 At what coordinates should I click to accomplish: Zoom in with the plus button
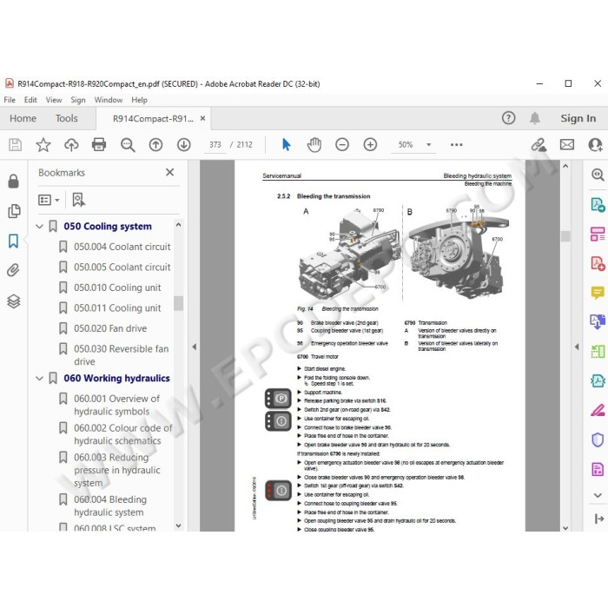click(370, 145)
